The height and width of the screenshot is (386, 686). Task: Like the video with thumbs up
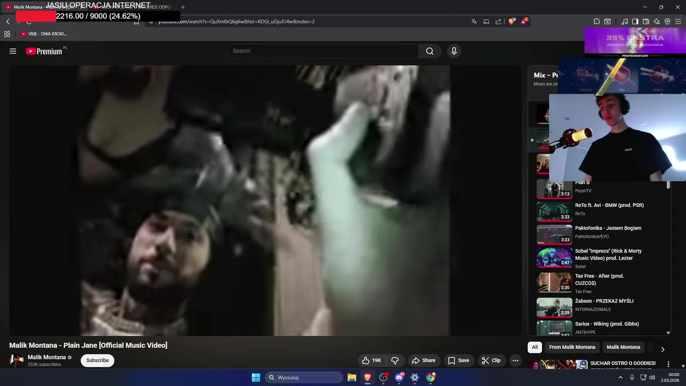click(x=372, y=360)
